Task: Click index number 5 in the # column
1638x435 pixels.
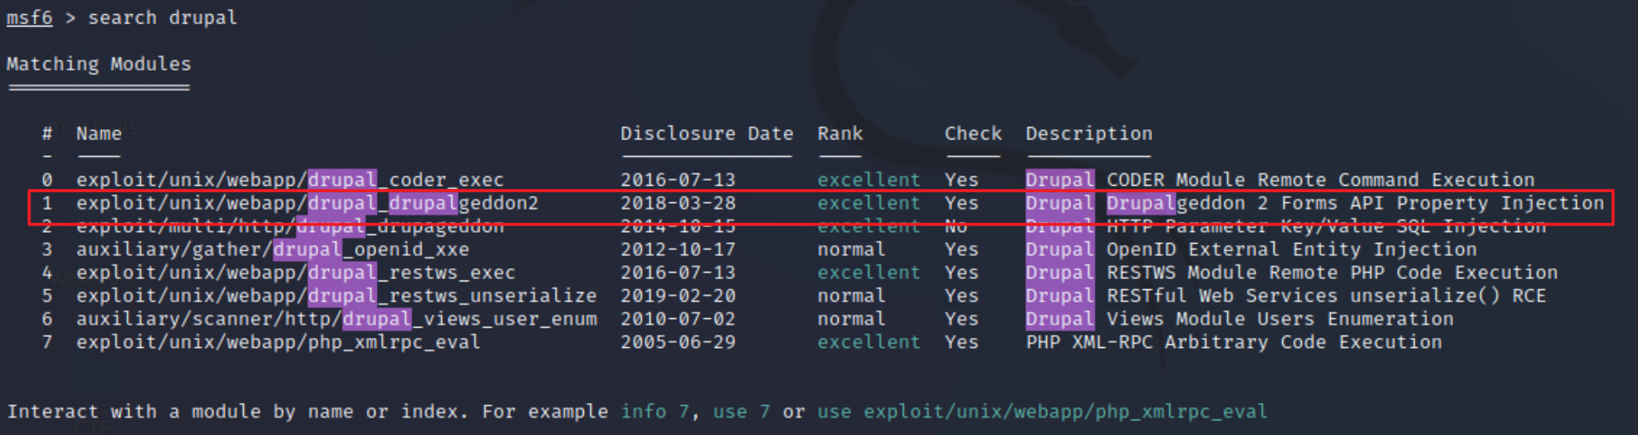Action: 47,295
